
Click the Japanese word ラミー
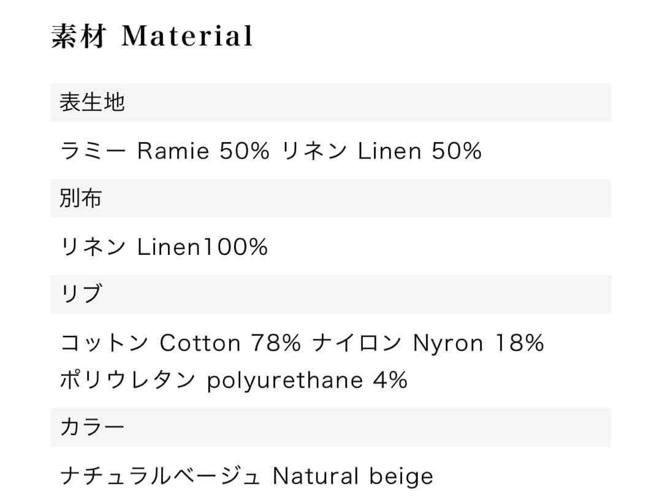click(94, 151)
